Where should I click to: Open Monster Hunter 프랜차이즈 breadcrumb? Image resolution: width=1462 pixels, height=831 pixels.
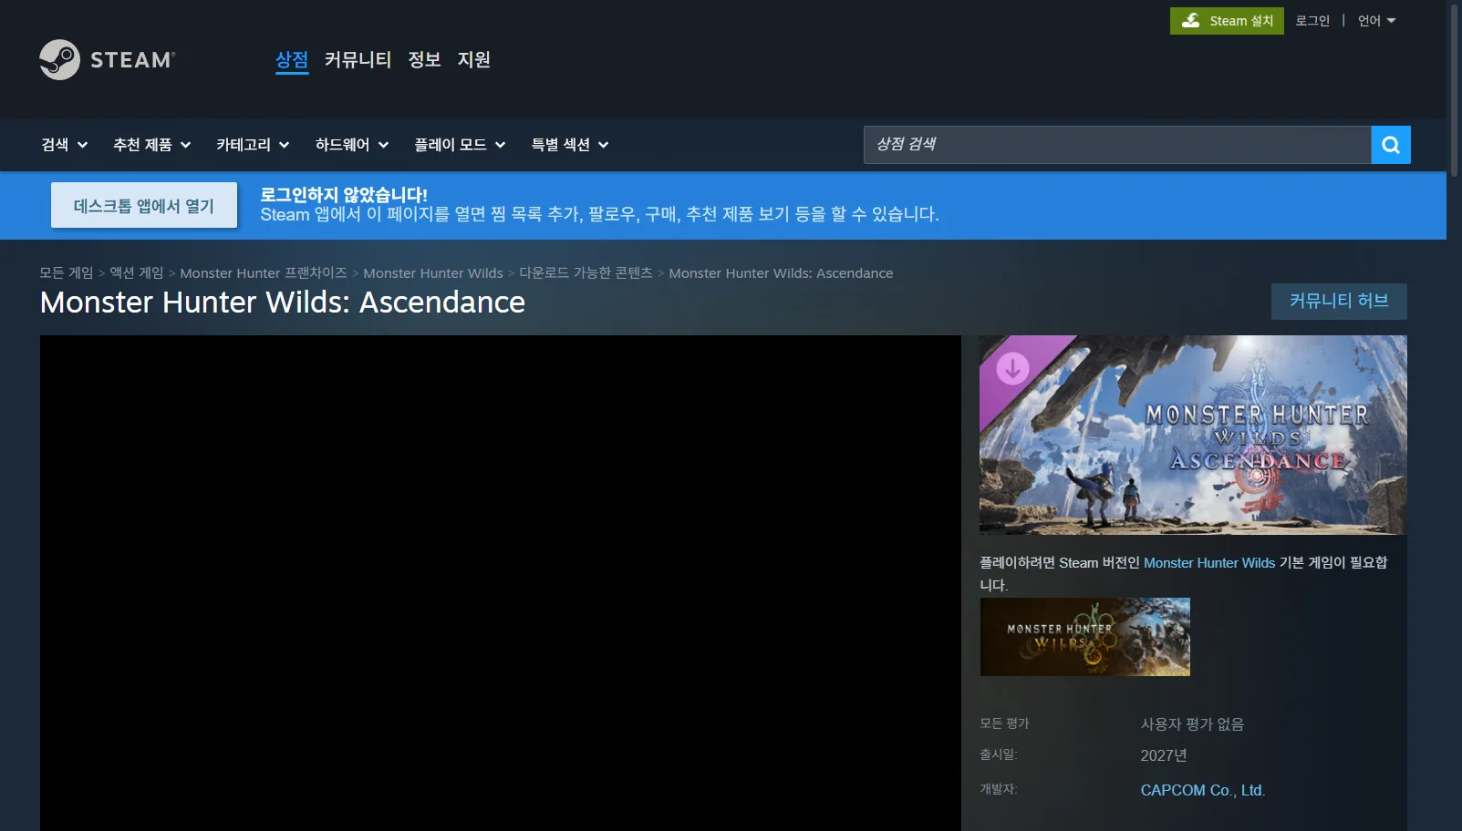coord(264,273)
